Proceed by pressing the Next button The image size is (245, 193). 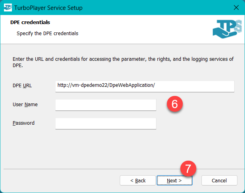click(x=174, y=180)
